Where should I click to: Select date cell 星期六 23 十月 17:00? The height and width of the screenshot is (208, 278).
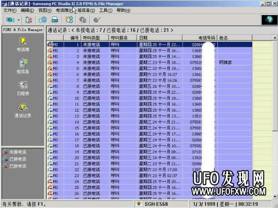160,169
